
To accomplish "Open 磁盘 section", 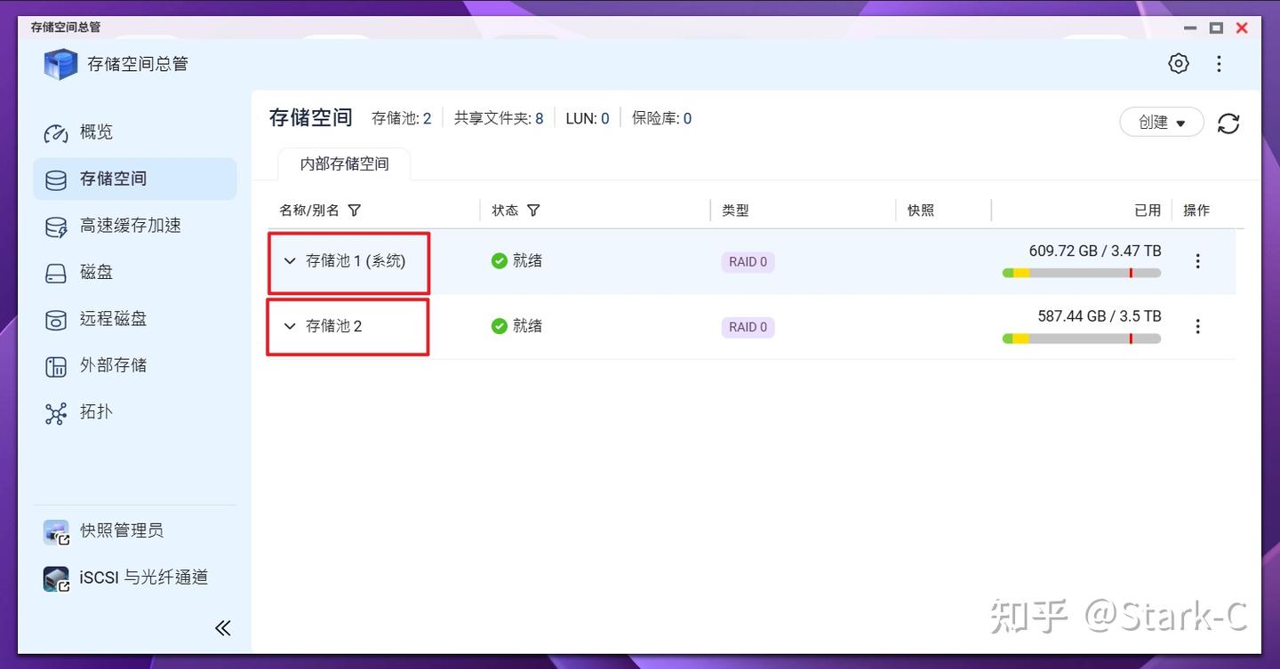I will click(x=135, y=272).
